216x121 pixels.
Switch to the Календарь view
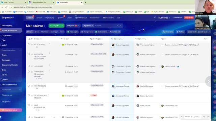(x=54, y=32)
